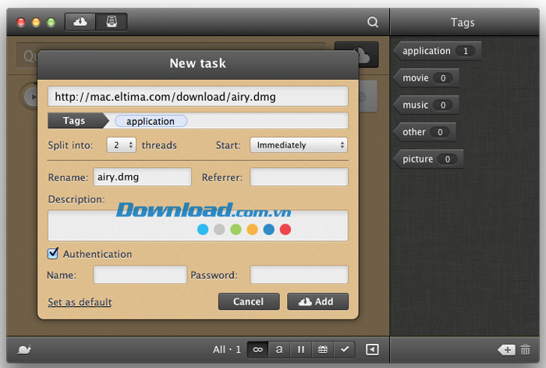The image size is (546, 368).
Task: Click Set as default link
Action: pos(80,302)
